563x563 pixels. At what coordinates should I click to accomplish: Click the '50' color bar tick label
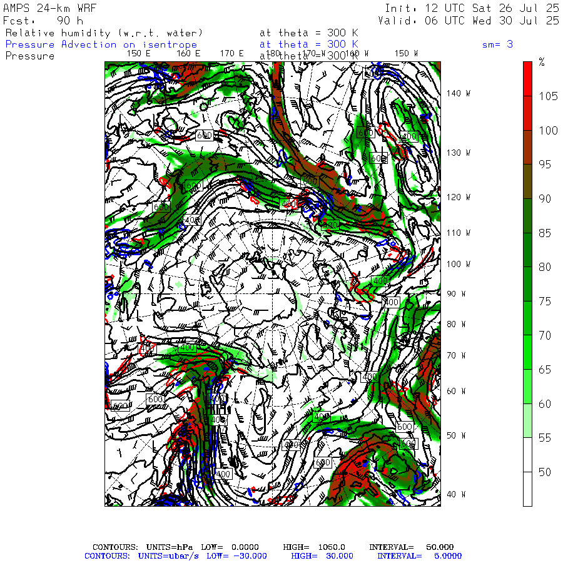tap(545, 472)
